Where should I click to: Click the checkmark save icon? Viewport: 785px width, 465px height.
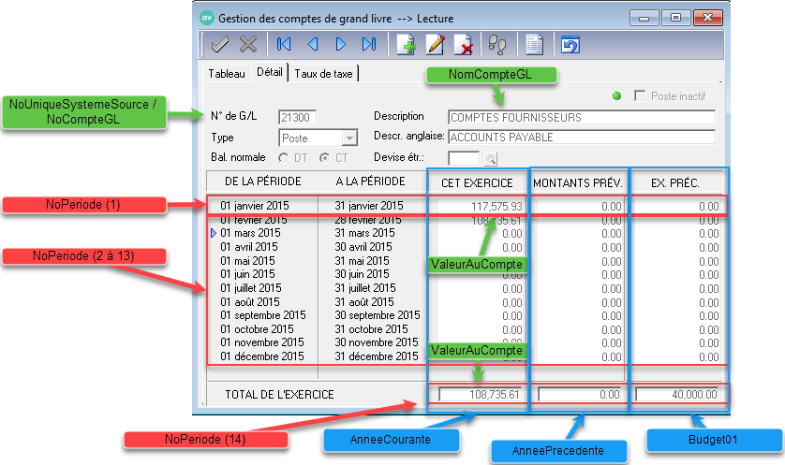click(221, 44)
